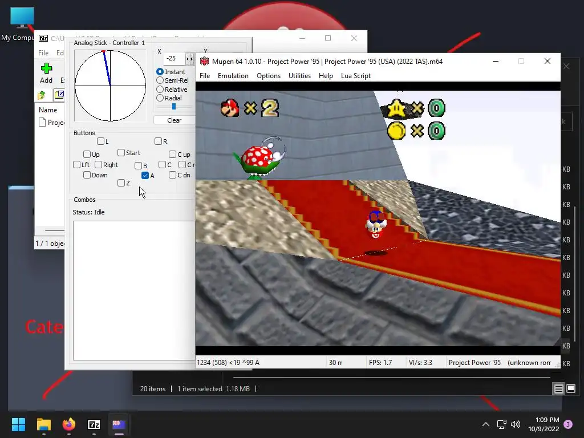Uncheck the A button checkbox
Screen dimensions: 584x438
(x=145, y=175)
